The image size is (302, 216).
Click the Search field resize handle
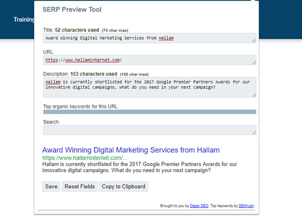click(254, 133)
